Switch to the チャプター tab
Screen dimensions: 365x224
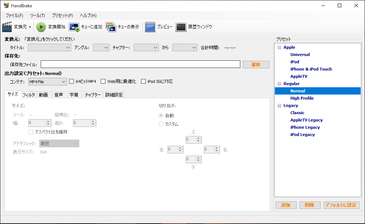pyautogui.click(x=93, y=95)
